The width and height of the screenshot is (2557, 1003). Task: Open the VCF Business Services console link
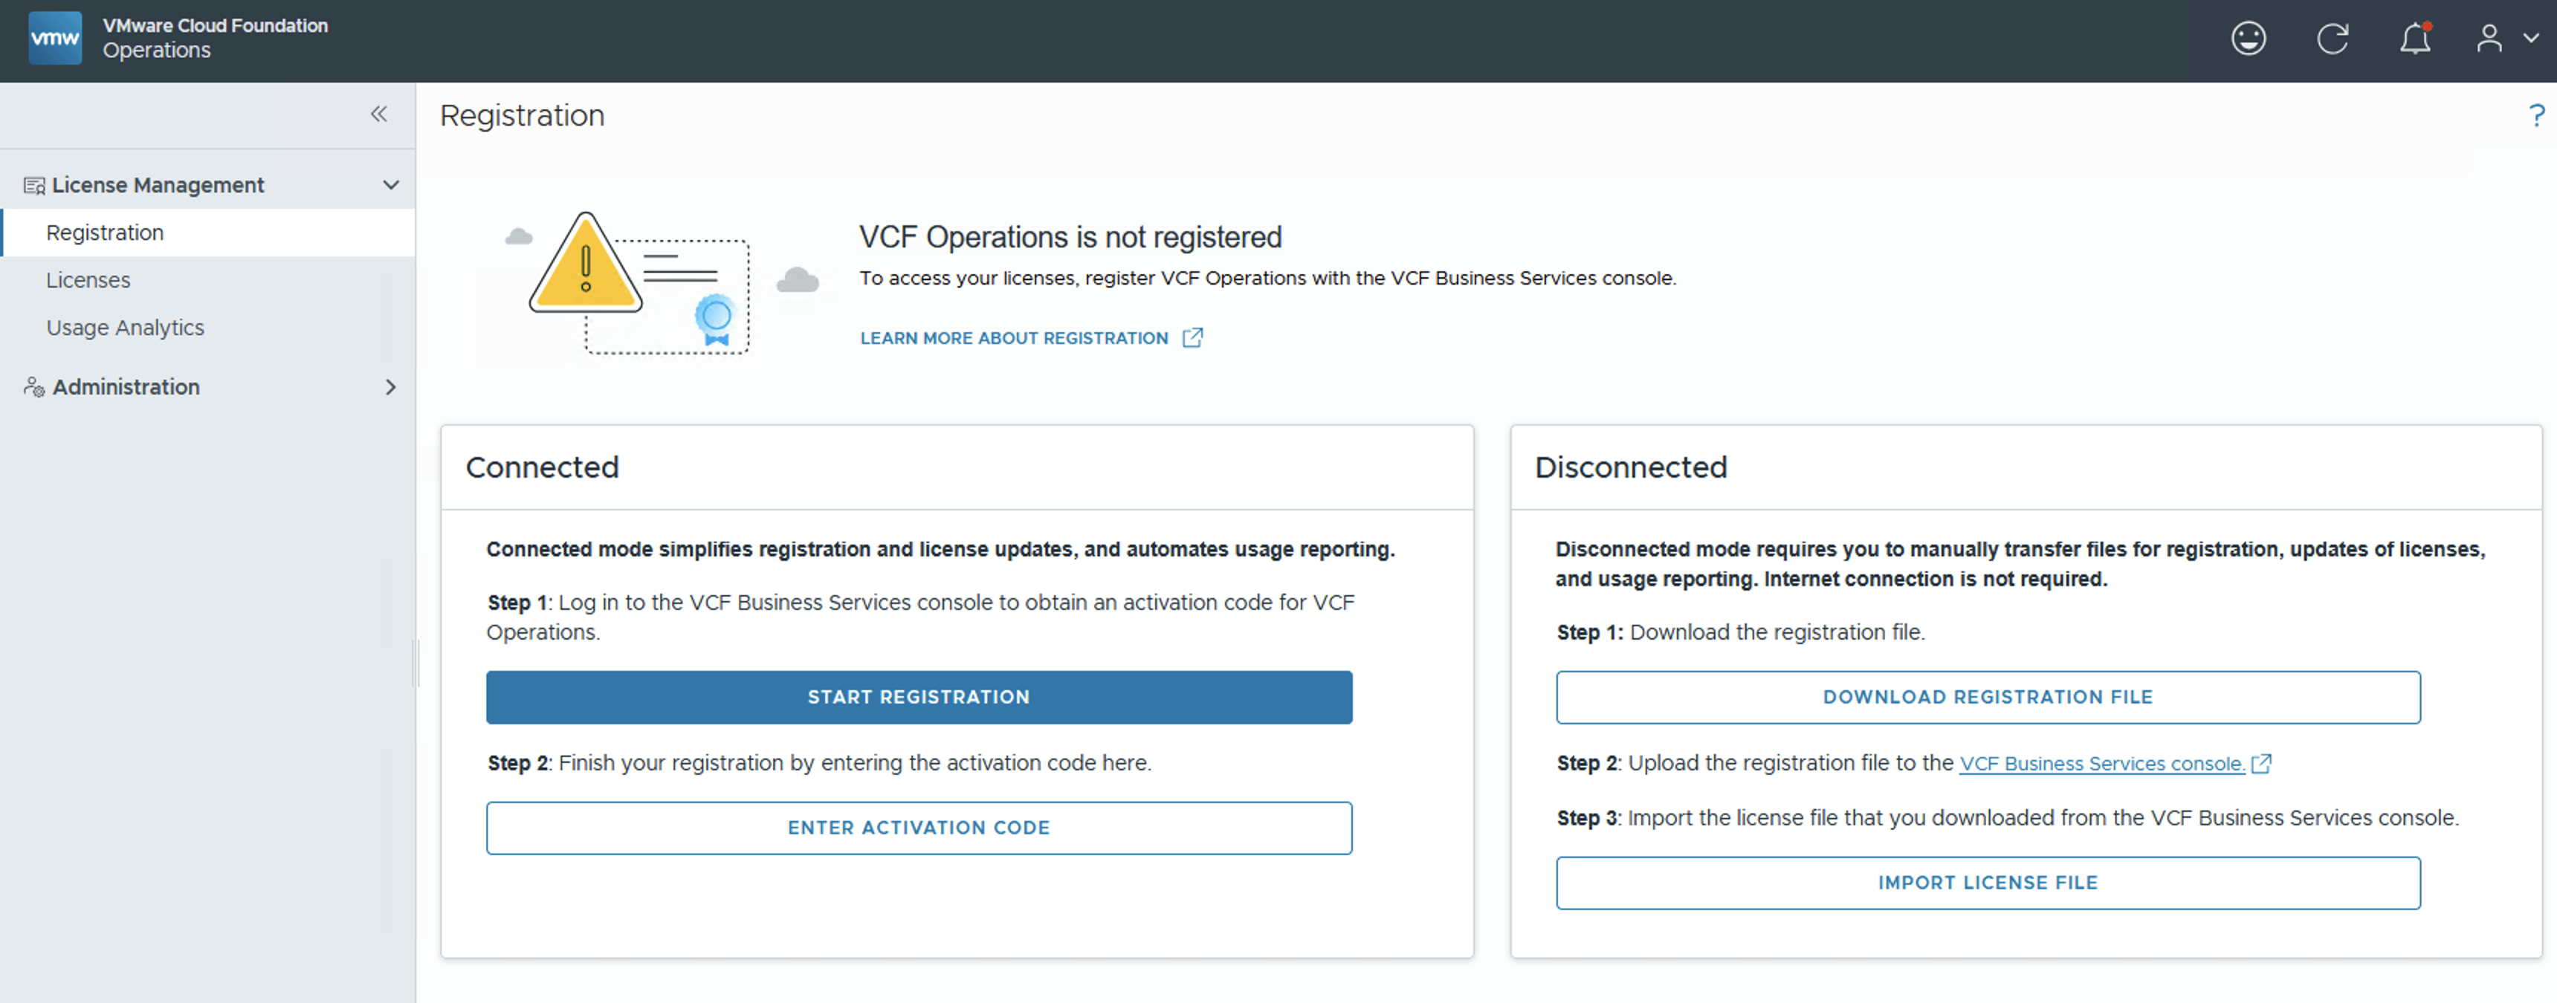[x=2101, y=764]
